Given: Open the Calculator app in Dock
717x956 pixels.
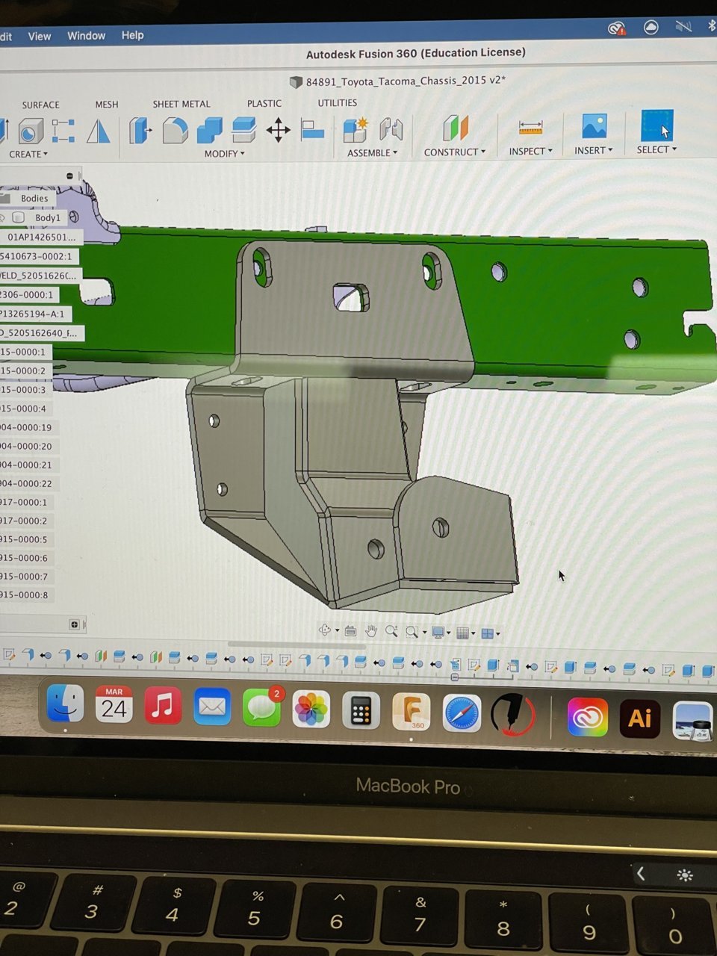Looking at the screenshot, I should tap(361, 710).
